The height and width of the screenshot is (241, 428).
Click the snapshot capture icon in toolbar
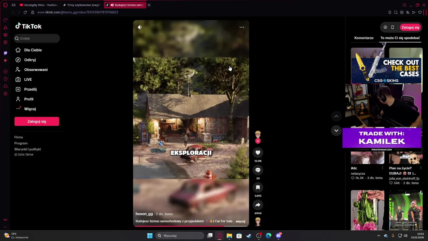[396, 12]
